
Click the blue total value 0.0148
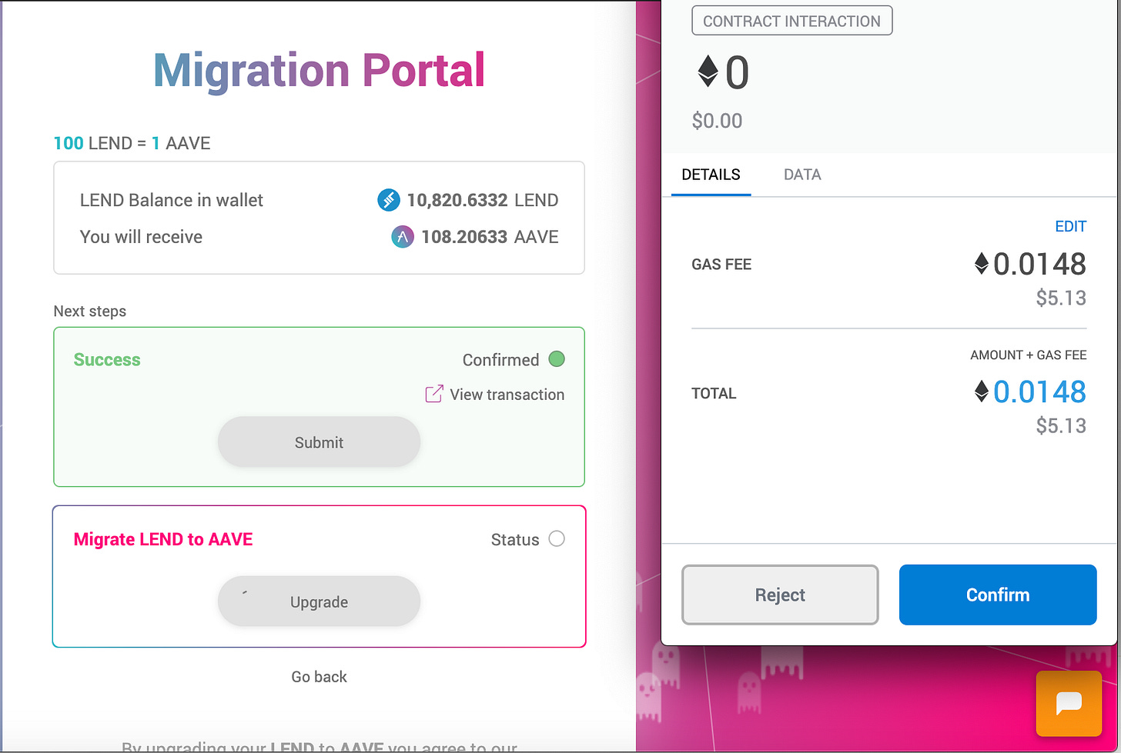pos(1039,392)
